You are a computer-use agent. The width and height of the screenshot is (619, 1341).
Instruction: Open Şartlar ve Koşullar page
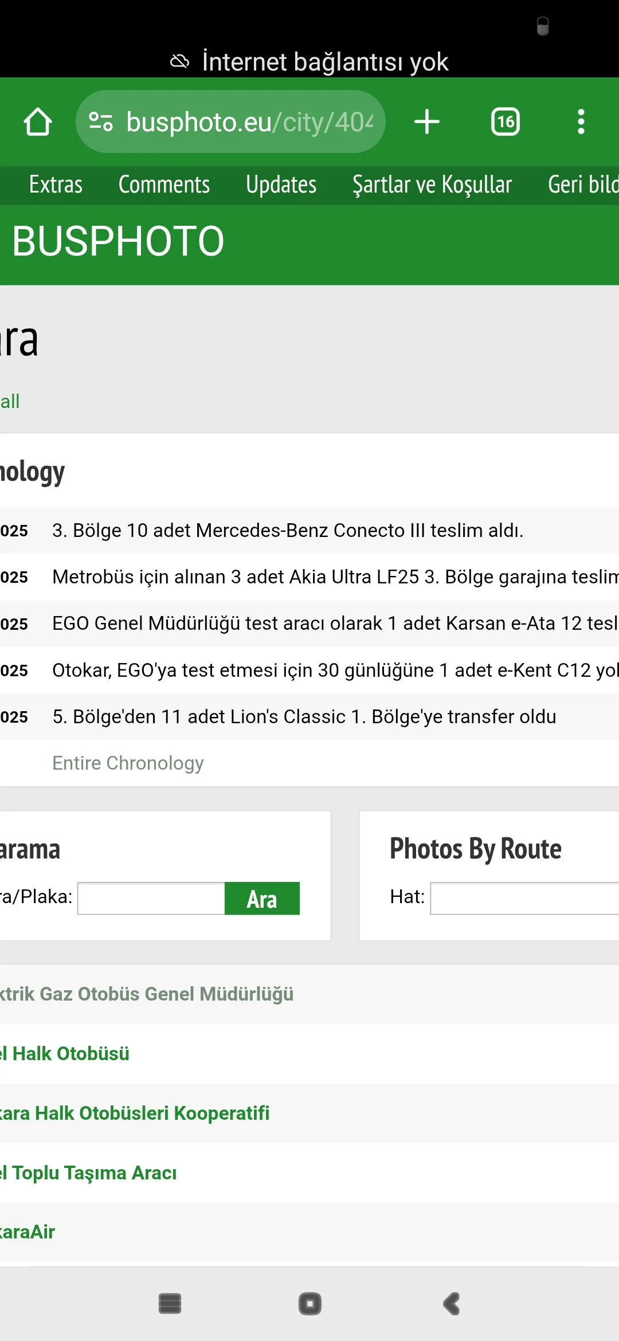[x=432, y=185]
